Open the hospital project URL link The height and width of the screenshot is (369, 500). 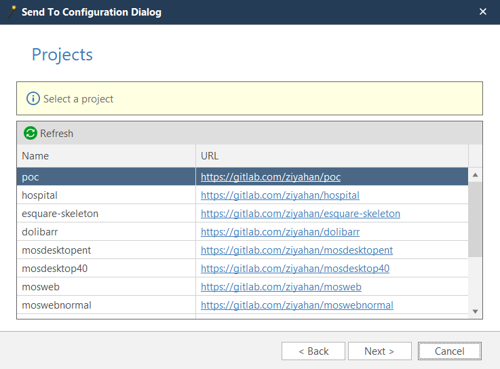[280, 195]
